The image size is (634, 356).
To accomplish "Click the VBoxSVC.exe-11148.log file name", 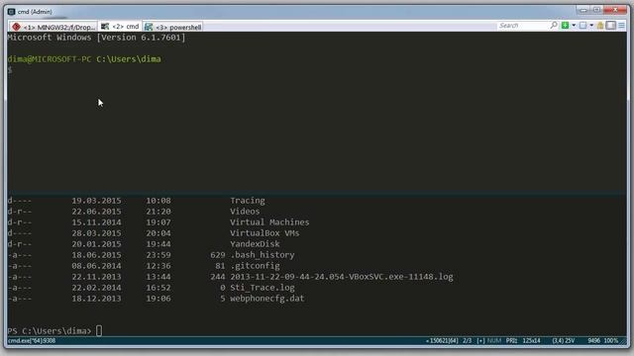I will coord(342,277).
